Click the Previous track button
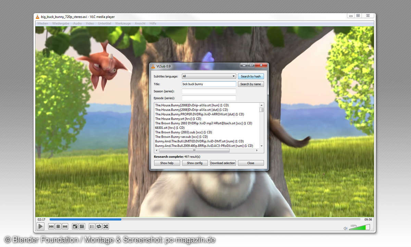The image size is (411, 247). [51, 226]
